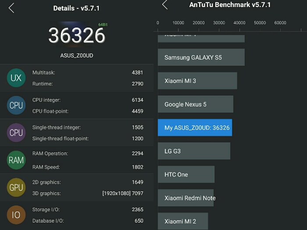Click the CPU integer score 6134

[x=137, y=100]
